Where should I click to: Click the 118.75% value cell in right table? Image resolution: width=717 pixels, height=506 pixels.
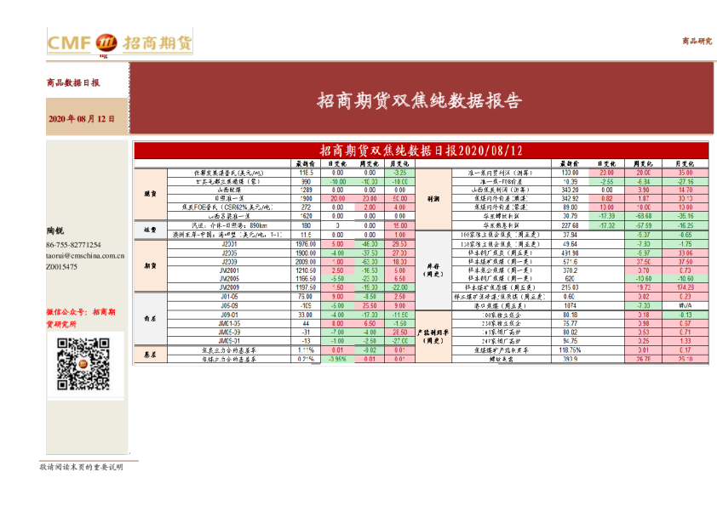click(x=570, y=350)
